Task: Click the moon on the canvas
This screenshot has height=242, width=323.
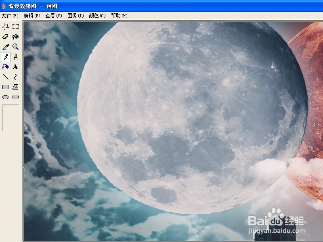Action: [x=193, y=117]
